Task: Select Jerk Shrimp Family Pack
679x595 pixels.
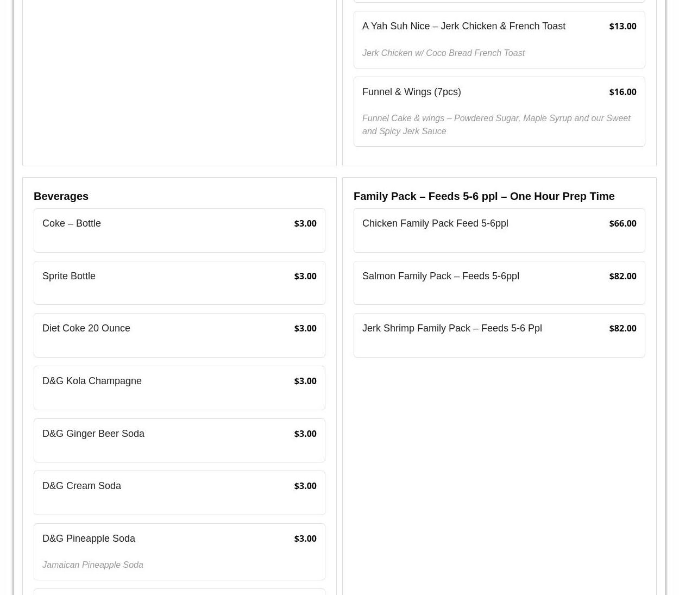Action: pyautogui.click(x=452, y=328)
